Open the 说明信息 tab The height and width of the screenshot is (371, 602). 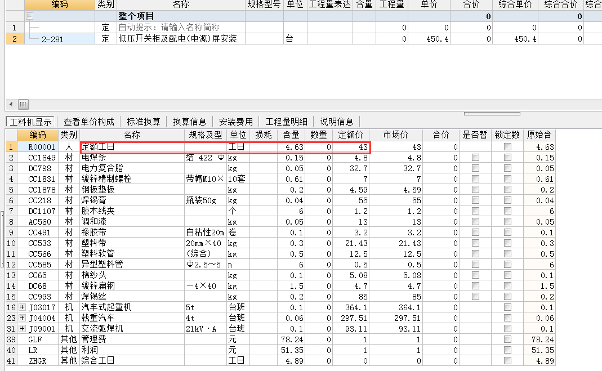[337, 122]
